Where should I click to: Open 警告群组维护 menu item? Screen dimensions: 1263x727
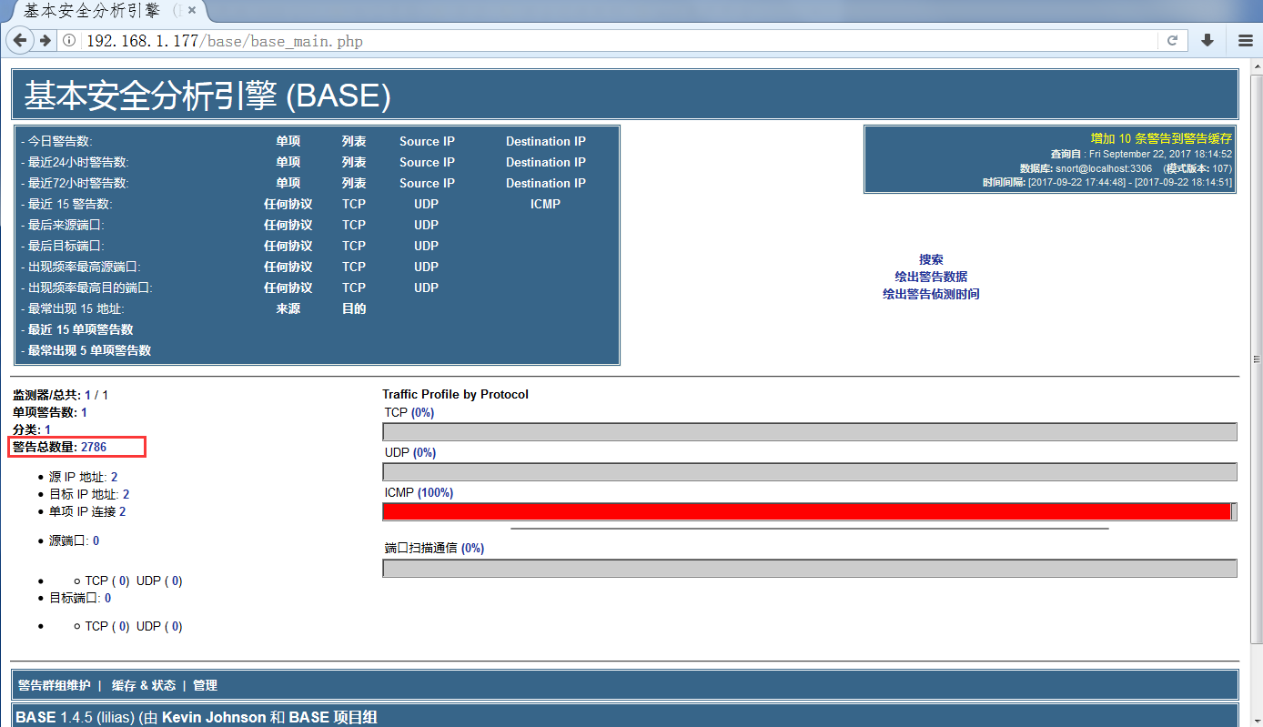[54, 685]
